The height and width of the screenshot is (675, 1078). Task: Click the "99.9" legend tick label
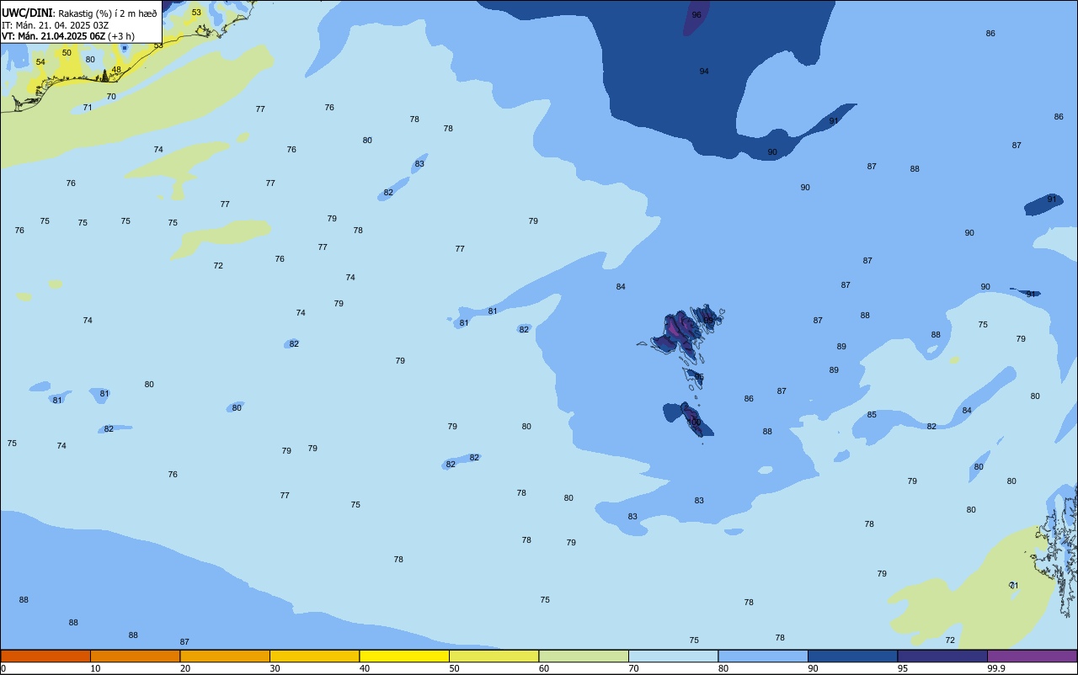[996, 668]
